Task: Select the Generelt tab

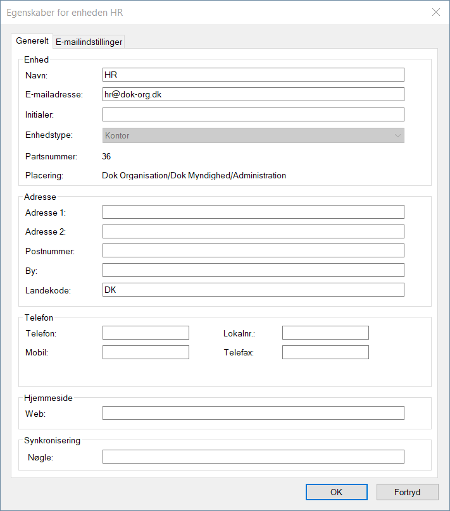Action: point(32,41)
